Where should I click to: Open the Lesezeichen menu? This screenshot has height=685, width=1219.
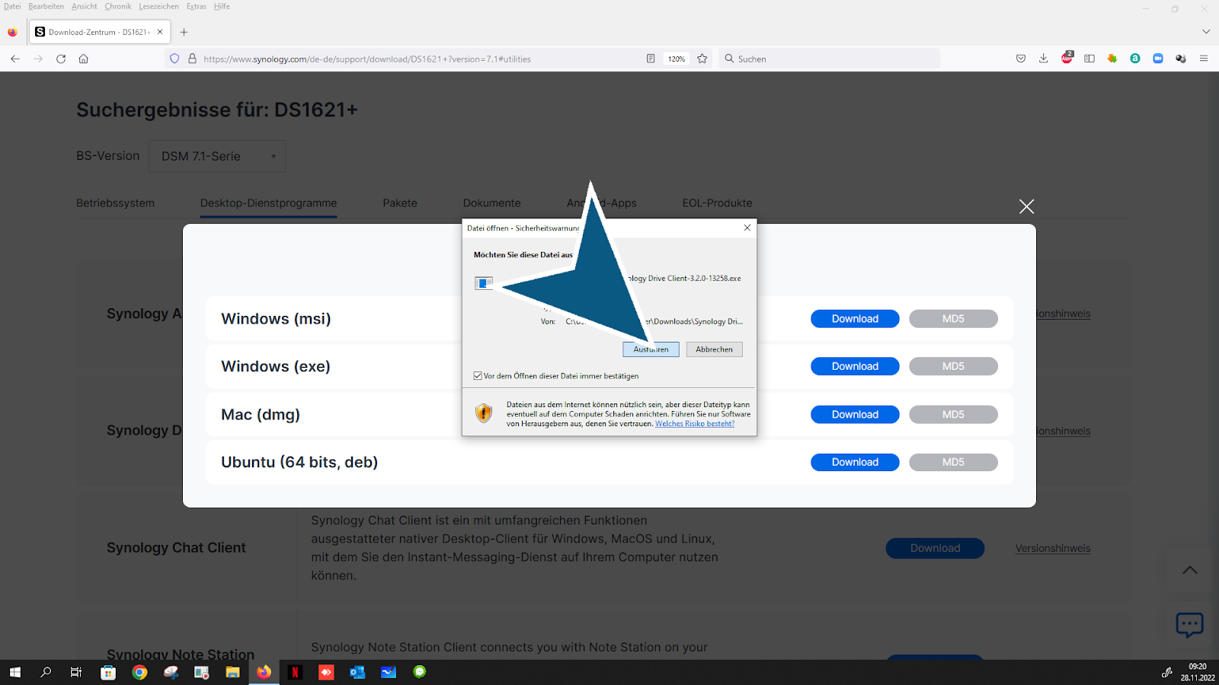pos(159,6)
